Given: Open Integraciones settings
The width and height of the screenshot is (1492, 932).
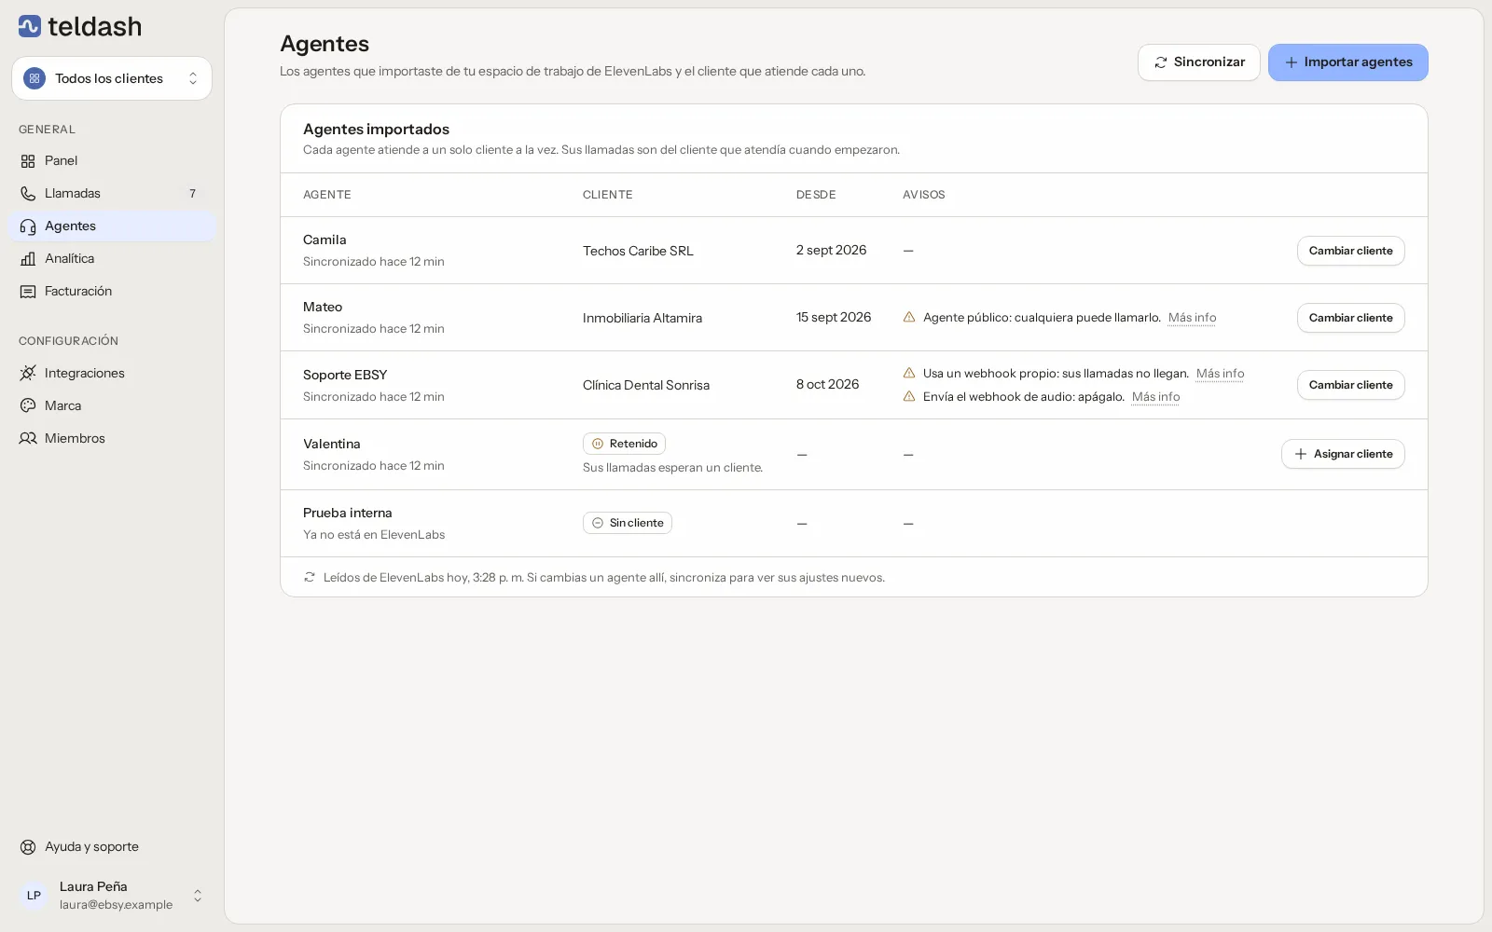Looking at the screenshot, I should coord(112,373).
